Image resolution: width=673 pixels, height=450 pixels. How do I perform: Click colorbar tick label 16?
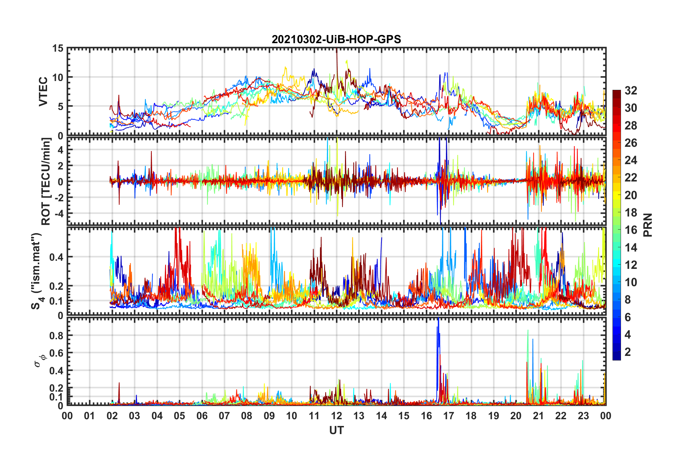coord(631,230)
